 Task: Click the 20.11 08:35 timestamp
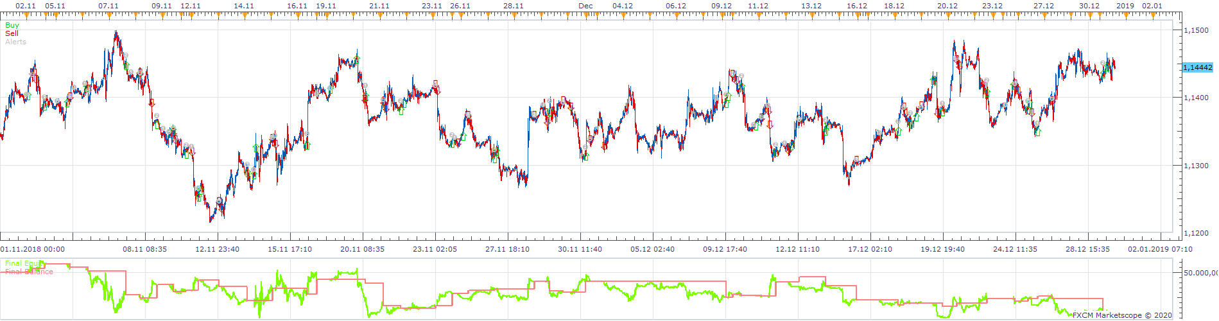(x=363, y=249)
